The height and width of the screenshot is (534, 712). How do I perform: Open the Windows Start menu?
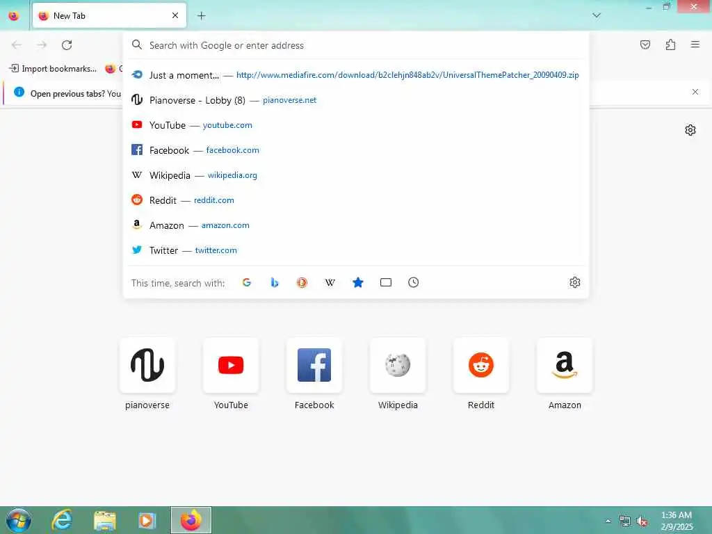point(19,520)
